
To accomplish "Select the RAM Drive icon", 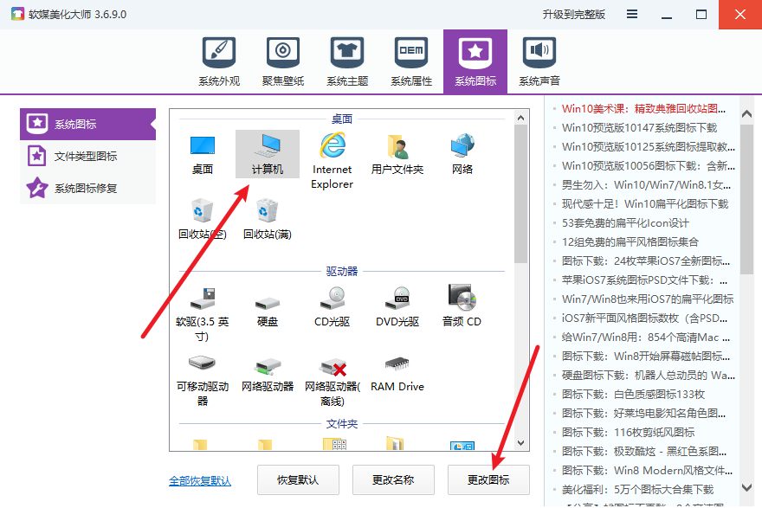I will pos(397,370).
